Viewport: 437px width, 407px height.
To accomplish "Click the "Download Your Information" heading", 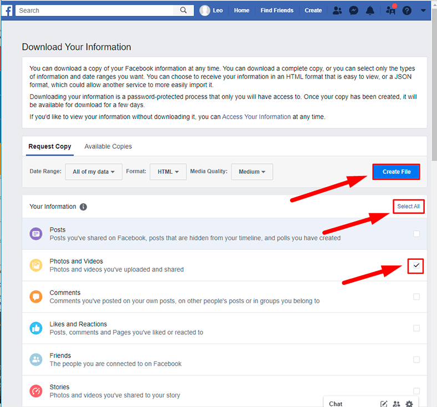I will pos(77,47).
